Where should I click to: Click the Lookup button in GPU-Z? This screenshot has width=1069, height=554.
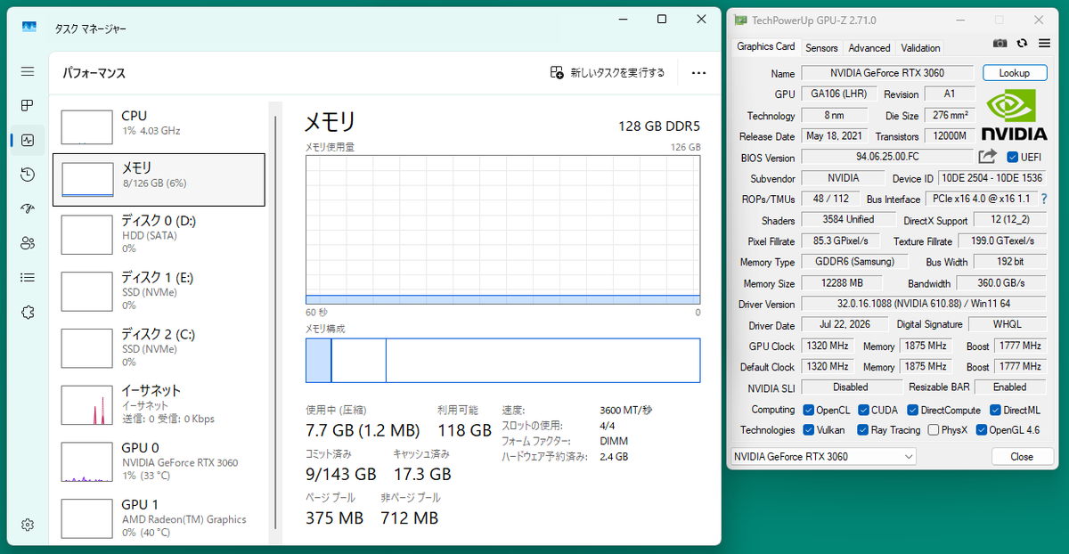1015,73
